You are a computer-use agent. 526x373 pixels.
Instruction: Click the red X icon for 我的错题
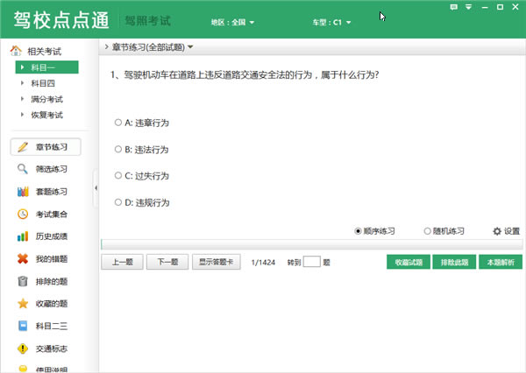point(23,259)
